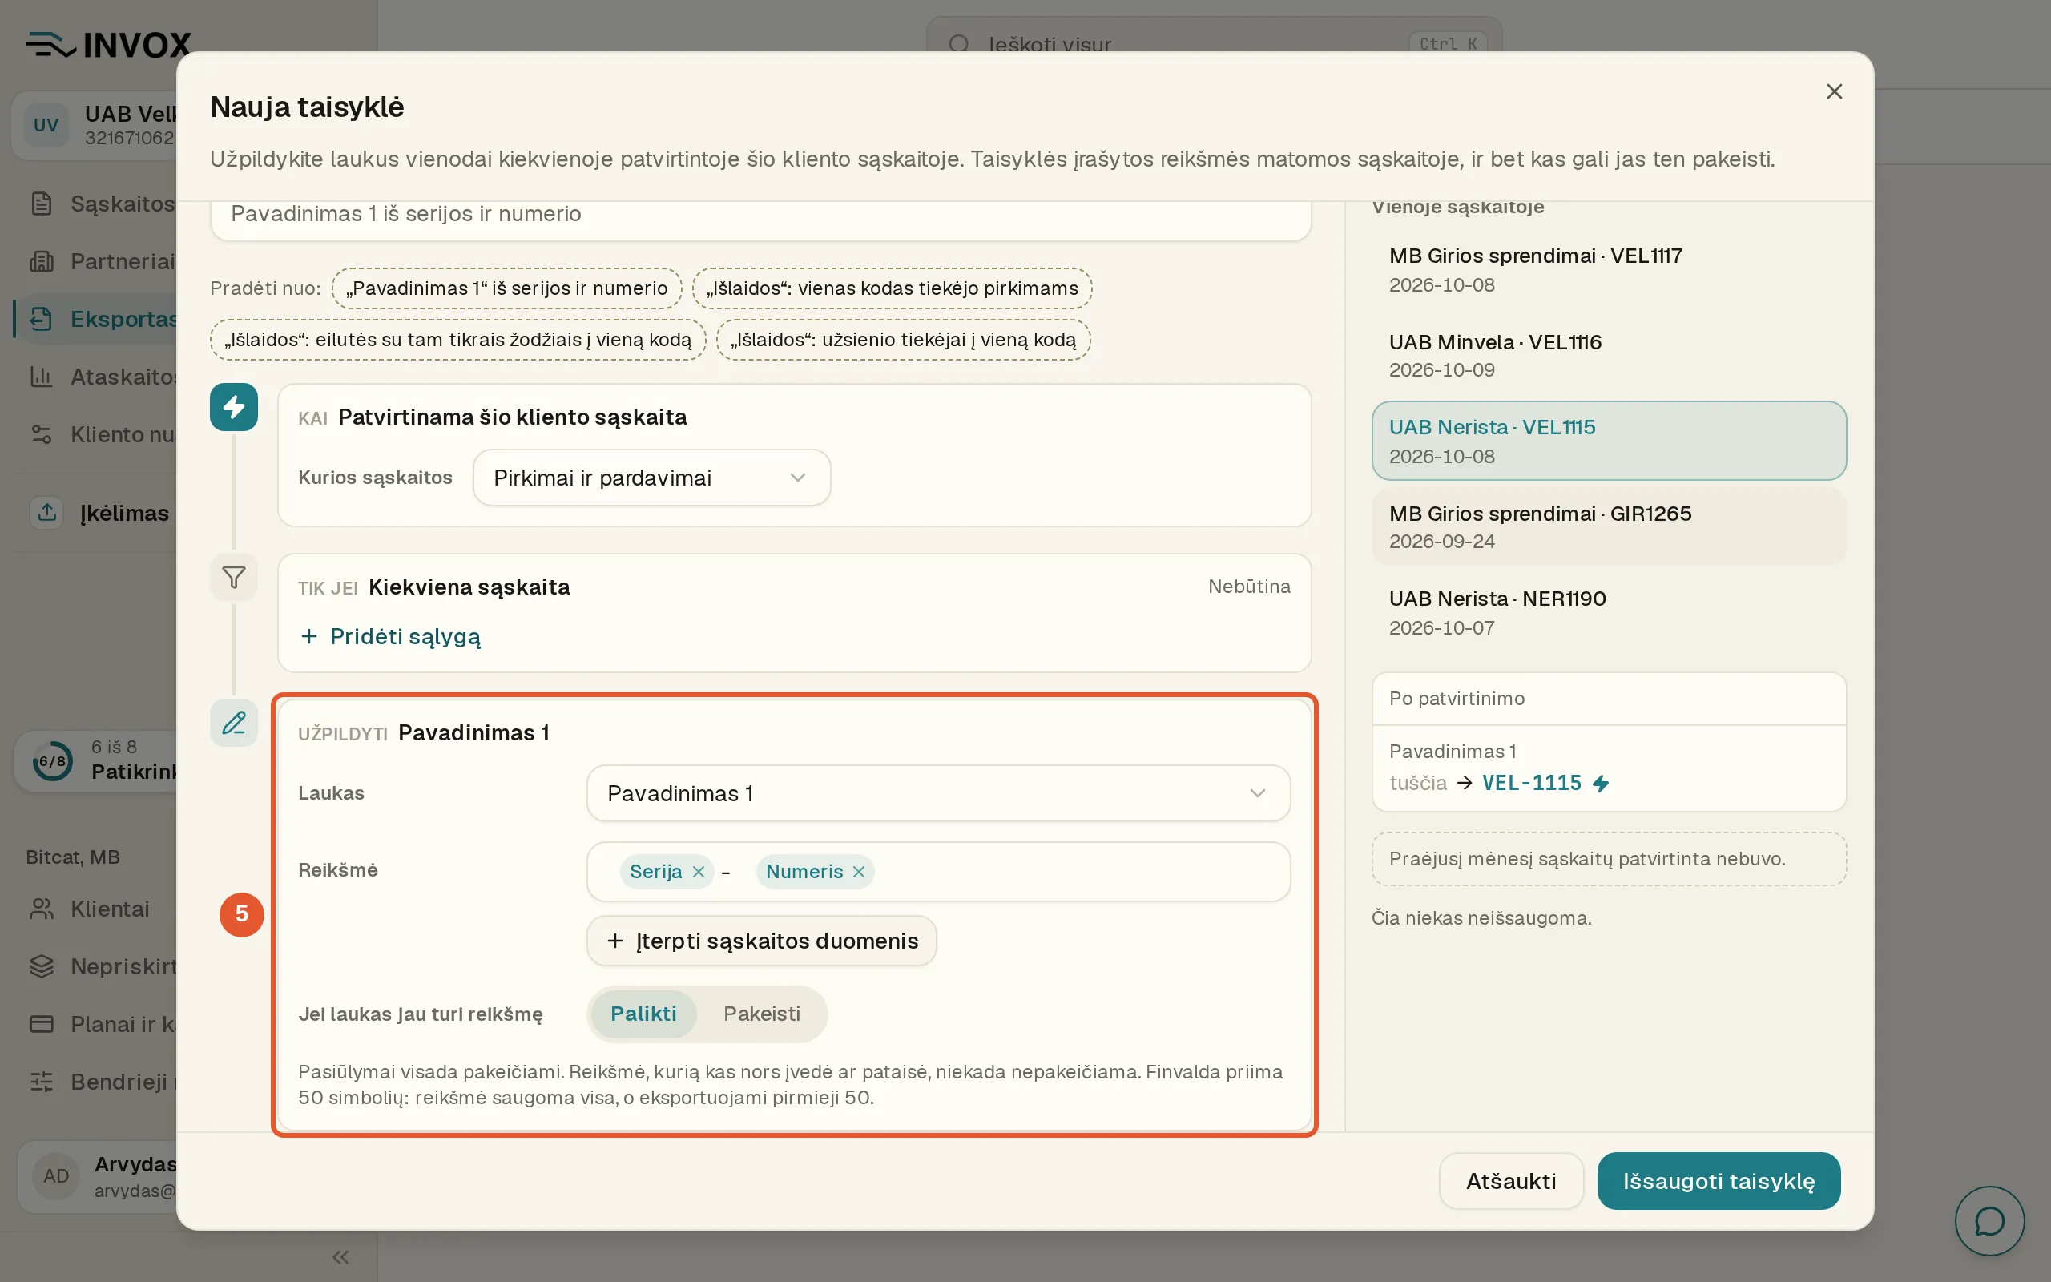Open the chat support bubble
The image size is (2051, 1282).
coord(1989,1221)
